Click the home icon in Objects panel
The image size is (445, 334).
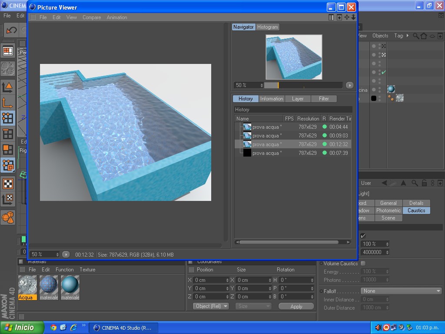click(424, 36)
